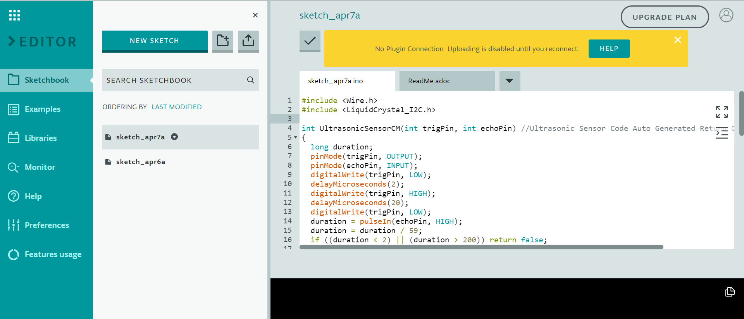Dismiss the No Plugin Connection banner
Screen dimensions: 744x319
tap(678, 40)
